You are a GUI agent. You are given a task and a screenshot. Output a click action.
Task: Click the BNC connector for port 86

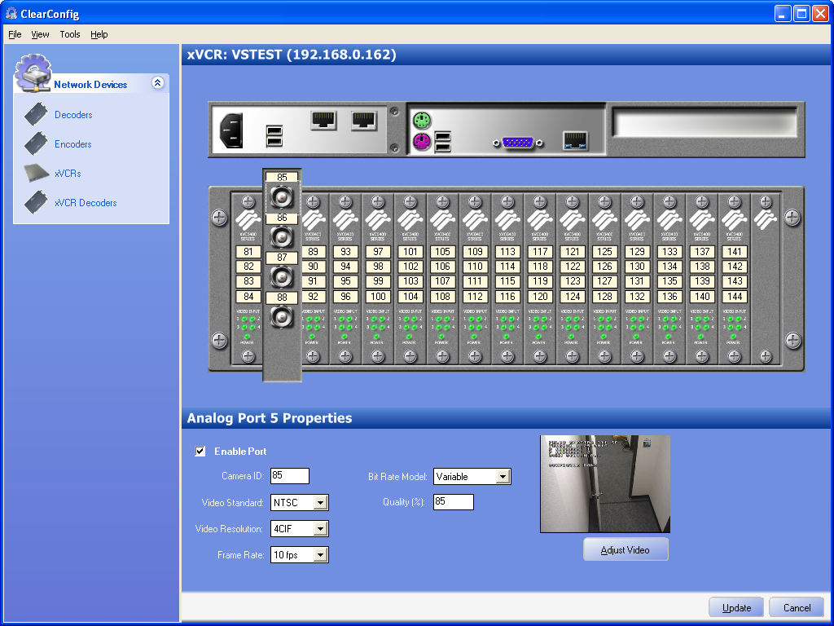(x=282, y=237)
